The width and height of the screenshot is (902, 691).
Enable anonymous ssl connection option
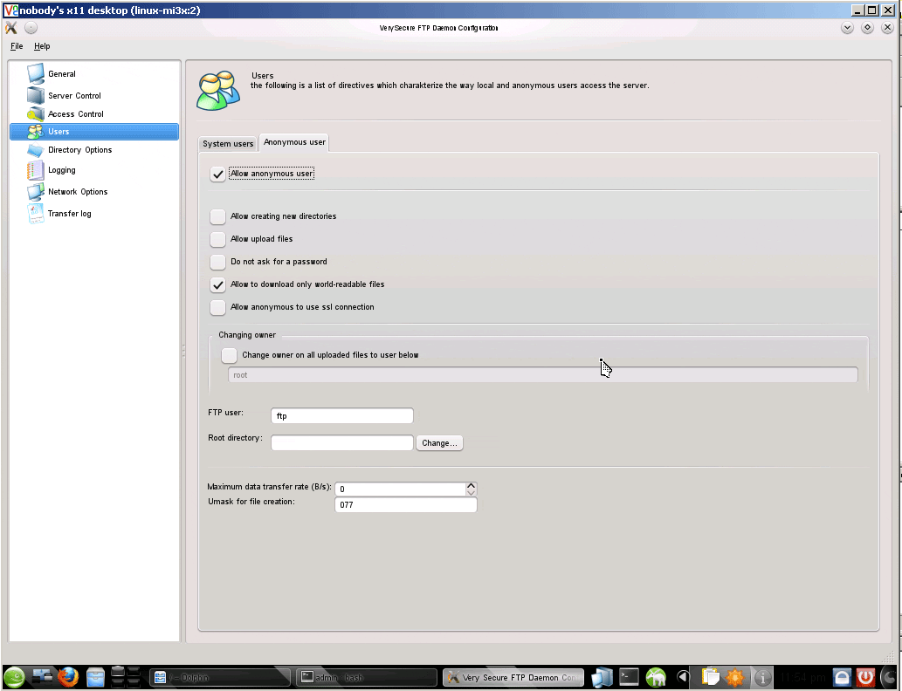click(217, 308)
